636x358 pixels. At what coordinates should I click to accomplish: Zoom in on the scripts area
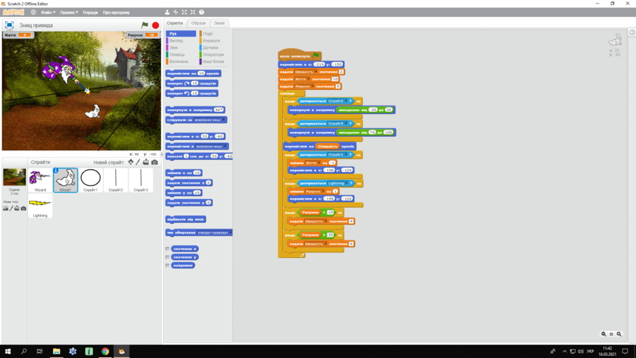[x=619, y=334]
